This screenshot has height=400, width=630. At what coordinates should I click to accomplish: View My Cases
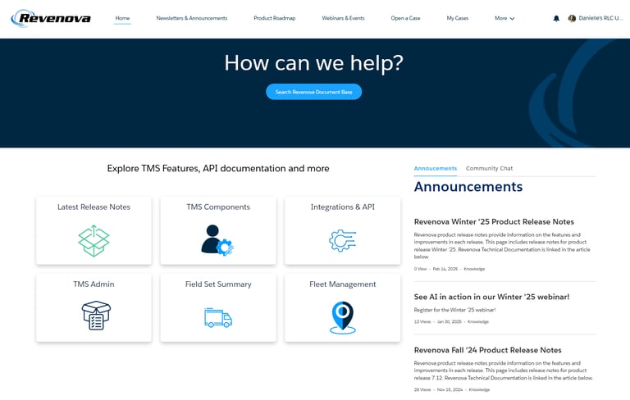tap(457, 18)
